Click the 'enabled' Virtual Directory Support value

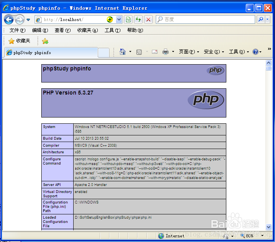click(x=81, y=192)
